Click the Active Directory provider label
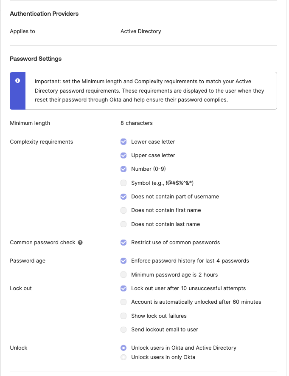This screenshot has width=289, height=376. click(x=140, y=31)
